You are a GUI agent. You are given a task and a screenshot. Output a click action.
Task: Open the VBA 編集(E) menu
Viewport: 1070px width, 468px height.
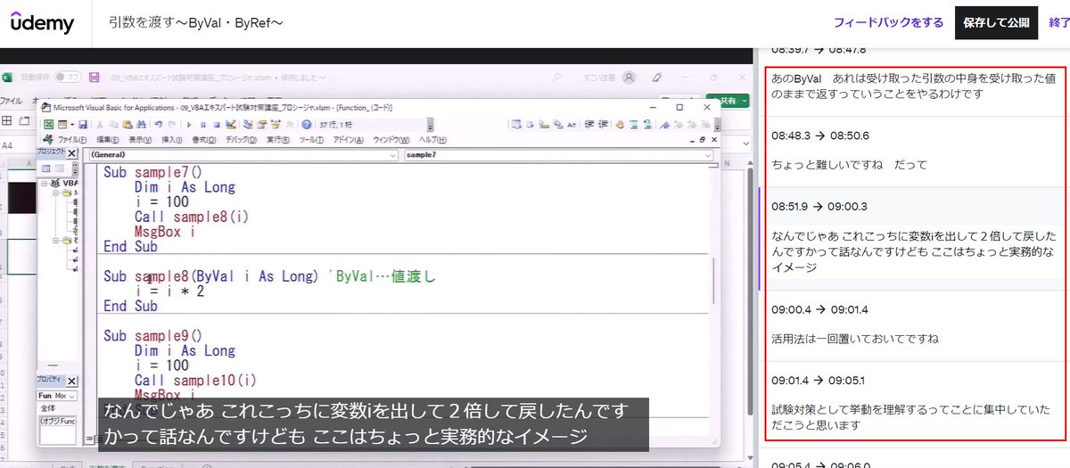coord(107,140)
